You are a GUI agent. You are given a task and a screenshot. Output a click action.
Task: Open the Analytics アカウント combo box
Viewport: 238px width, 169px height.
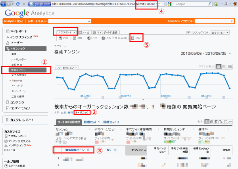click(x=214, y=21)
